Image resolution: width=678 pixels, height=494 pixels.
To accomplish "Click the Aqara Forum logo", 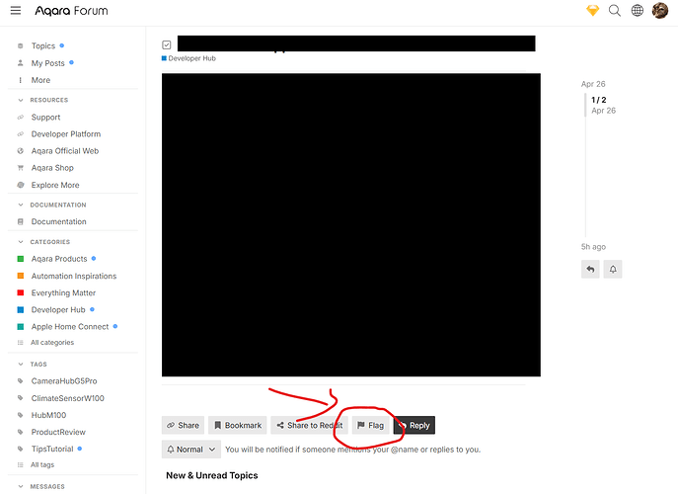I will [x=71, y=11].
